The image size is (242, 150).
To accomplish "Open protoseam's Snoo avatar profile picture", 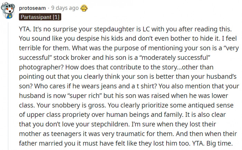I will (x=8, y=10).
